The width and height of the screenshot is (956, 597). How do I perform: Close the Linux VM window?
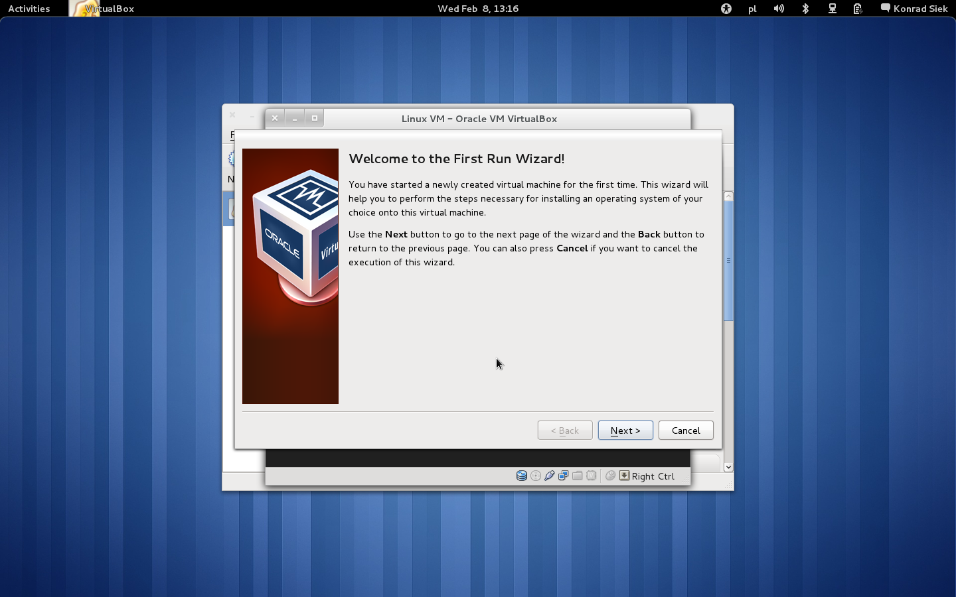pos(275,118)
